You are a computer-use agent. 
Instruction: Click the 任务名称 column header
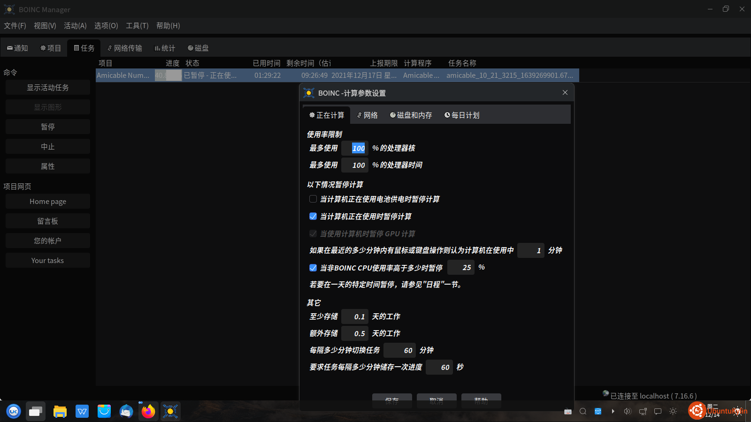[x=462, y=63]
